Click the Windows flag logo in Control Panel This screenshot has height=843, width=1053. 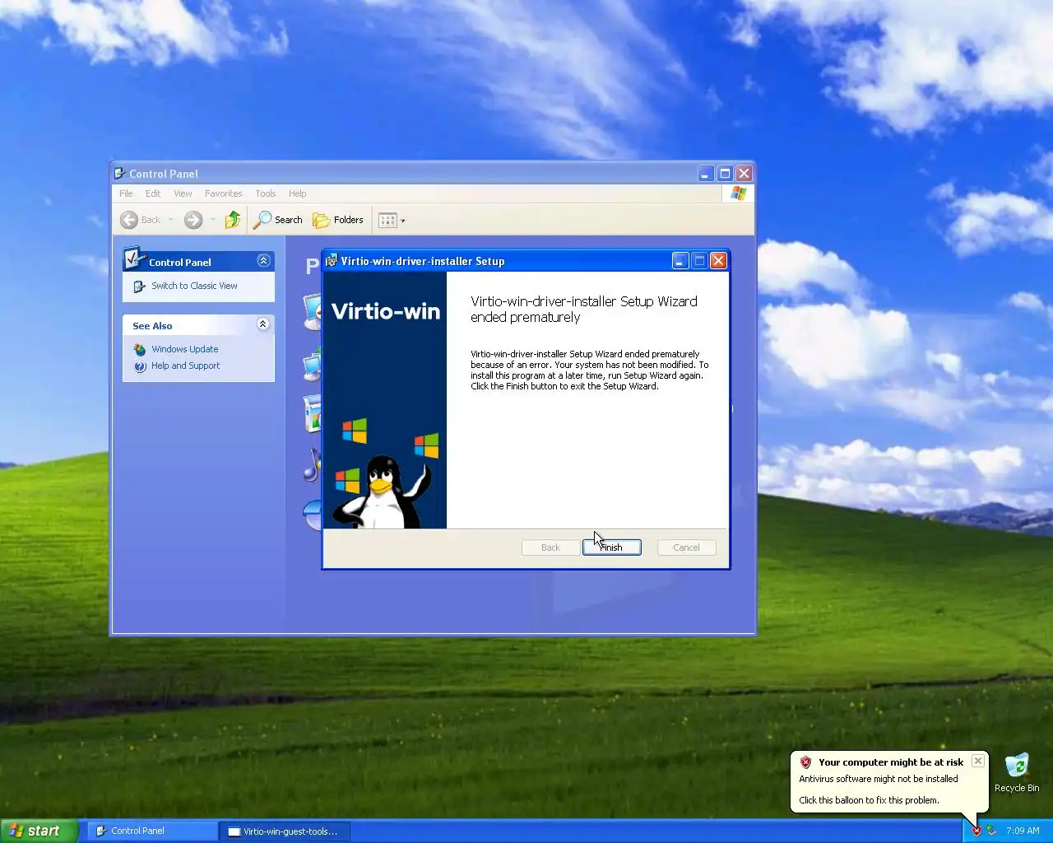coord(738,193)
